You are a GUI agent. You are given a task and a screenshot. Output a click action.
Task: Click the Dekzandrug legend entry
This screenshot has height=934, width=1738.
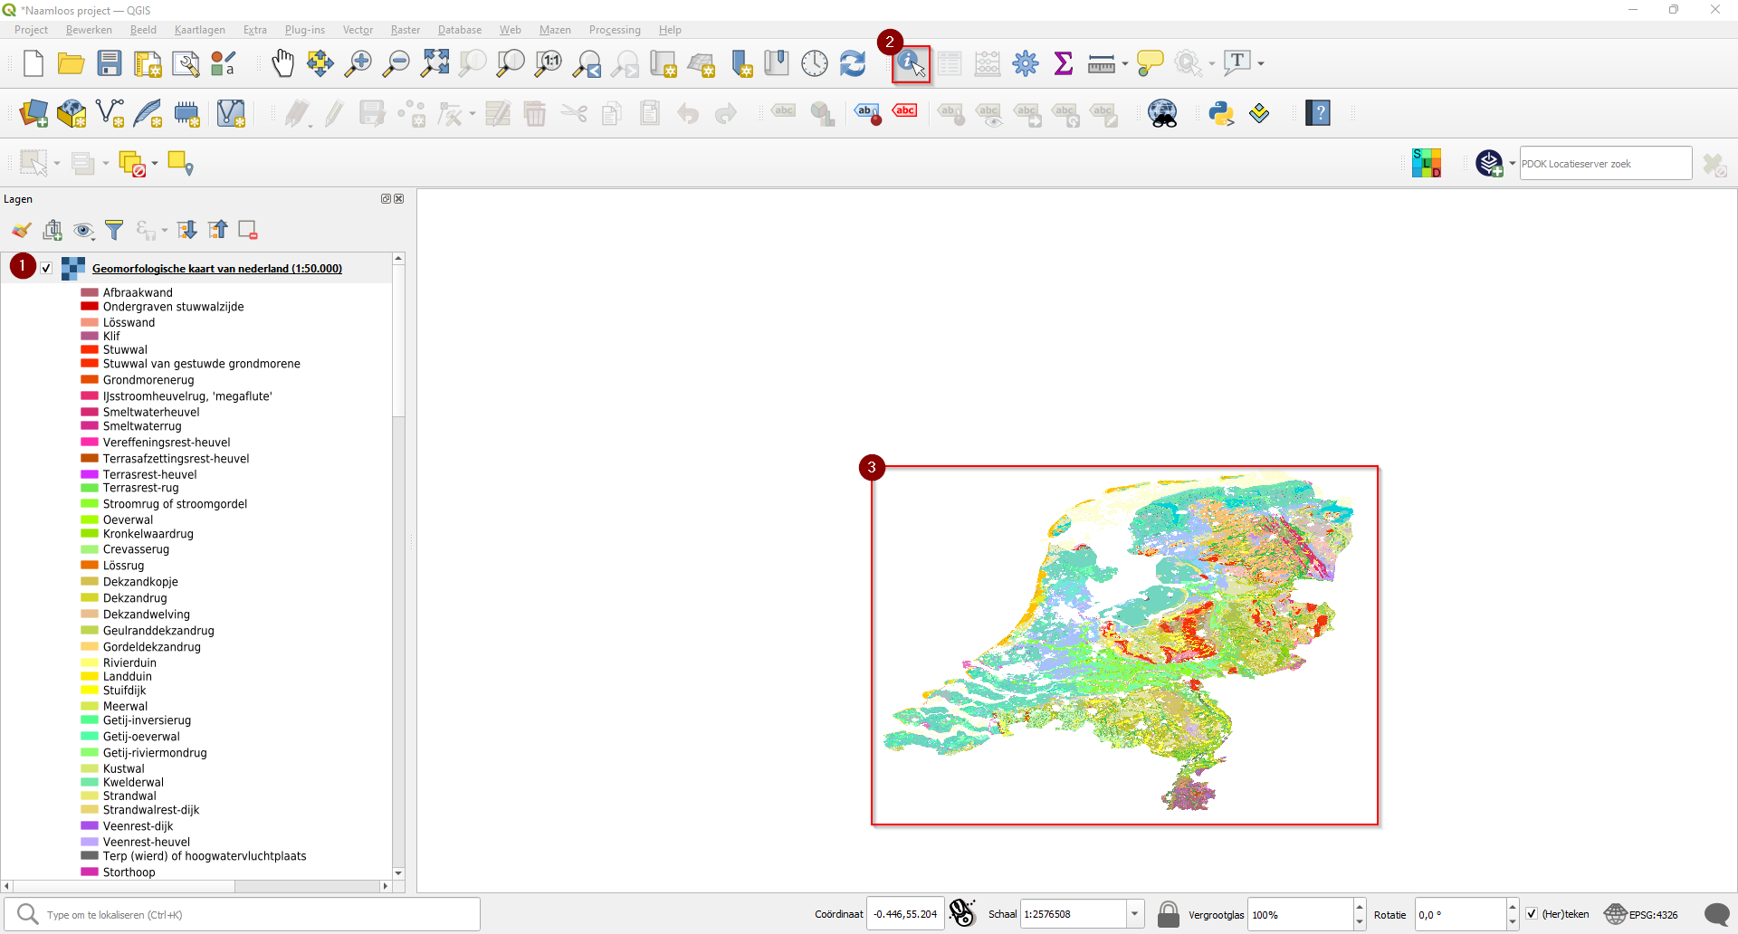pos(135,598)
